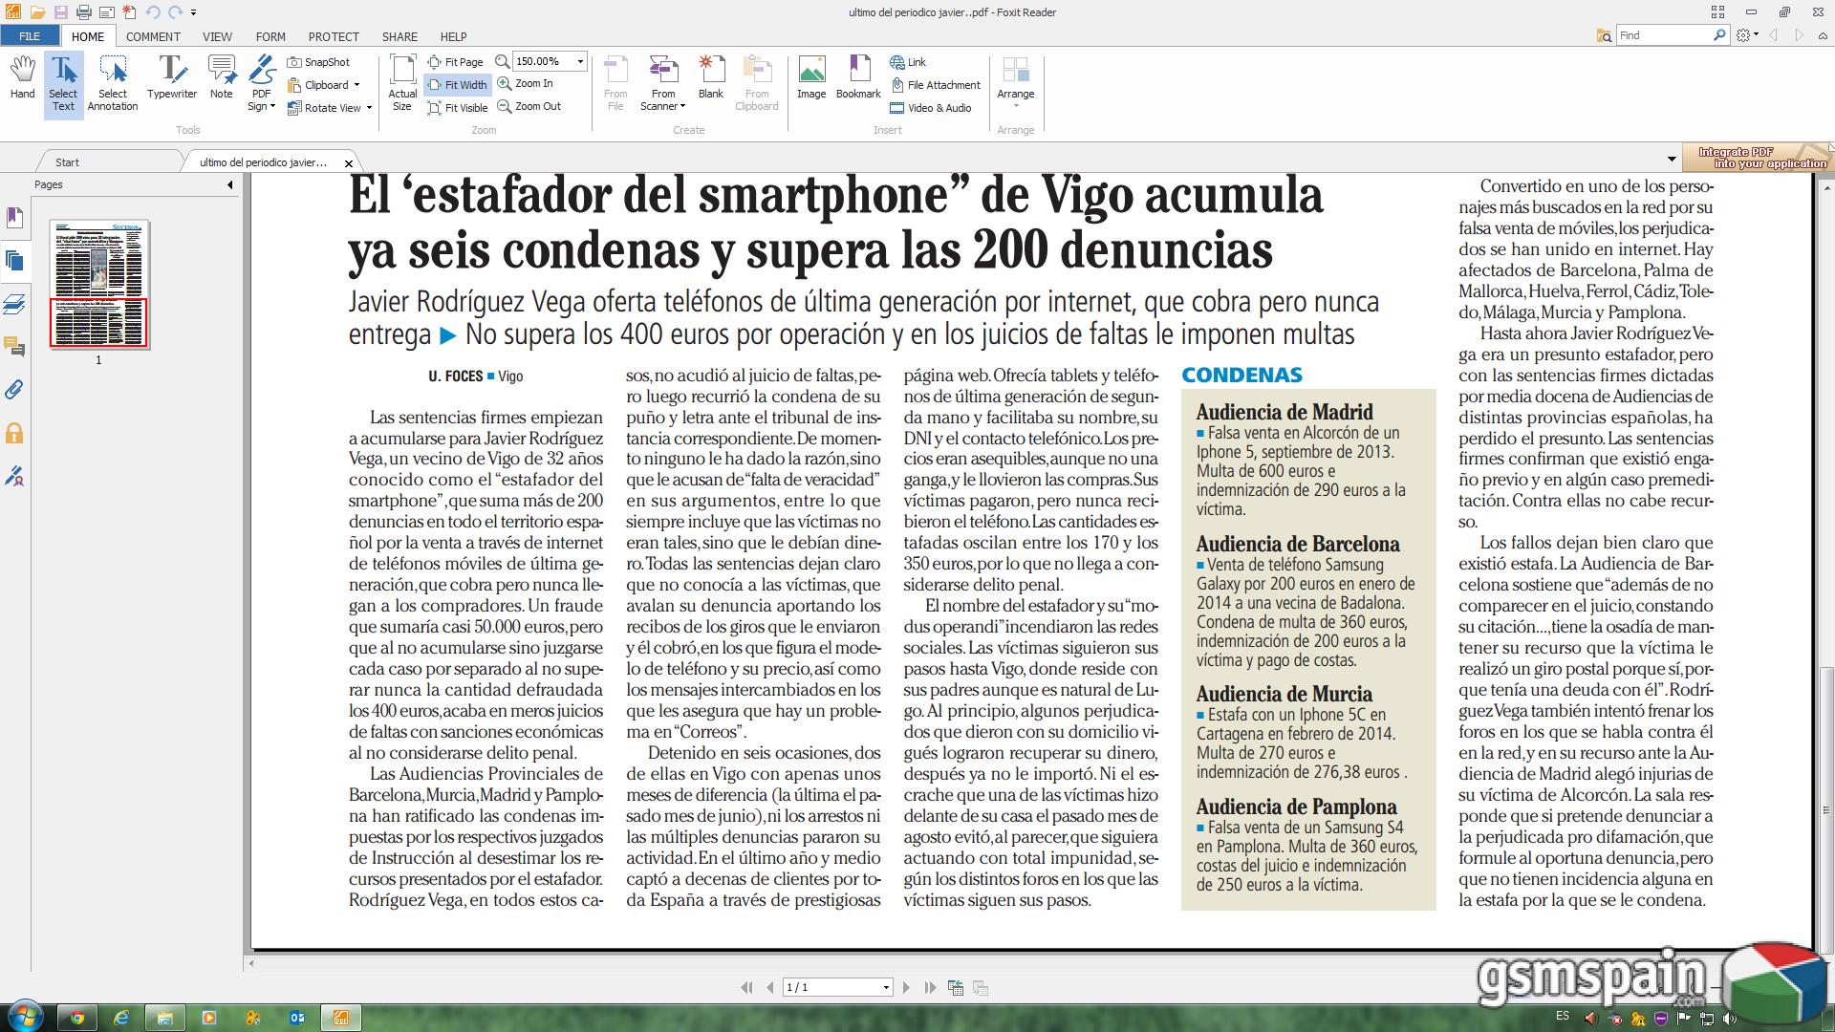Click the Fit Page option

(455, 62)
